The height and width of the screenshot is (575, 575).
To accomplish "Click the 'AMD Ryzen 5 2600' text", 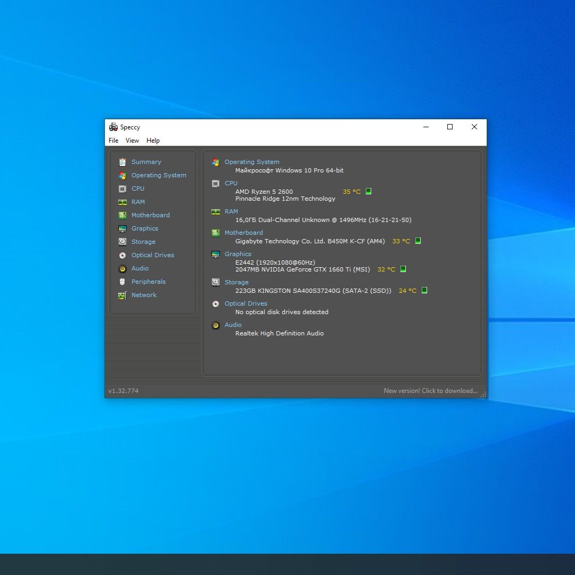I will (x=264, y=192).
